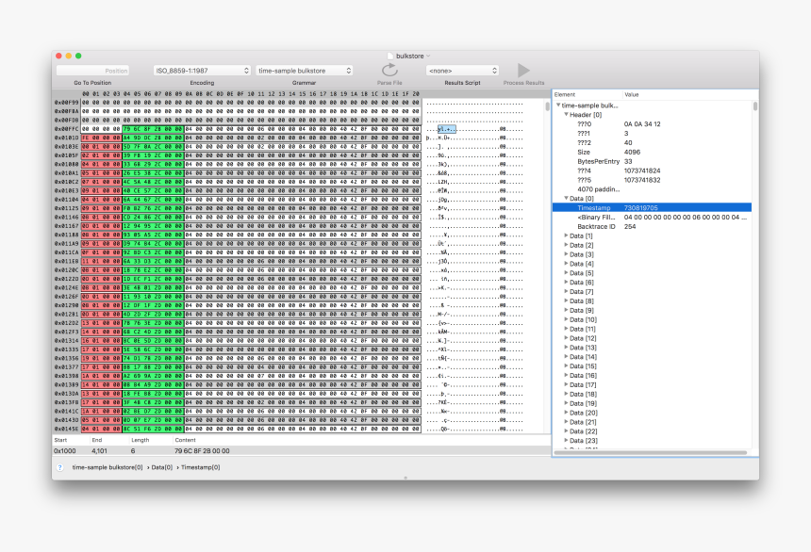Expand the Data [10] node

[x=567, y=319]
